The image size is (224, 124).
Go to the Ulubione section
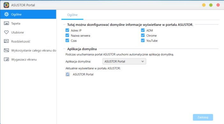[28, 32]
